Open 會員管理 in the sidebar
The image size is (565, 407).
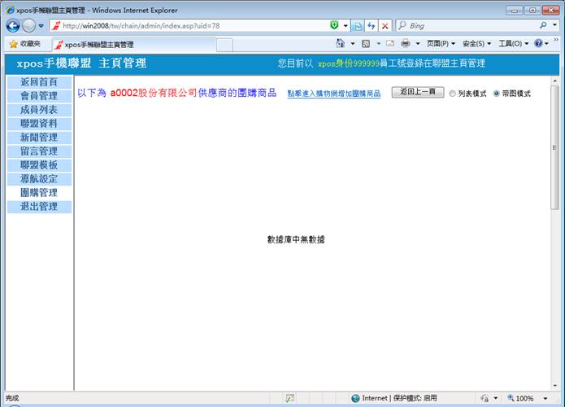38,96
